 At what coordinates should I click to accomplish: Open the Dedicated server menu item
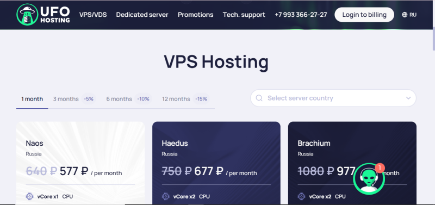pos(142,15)
